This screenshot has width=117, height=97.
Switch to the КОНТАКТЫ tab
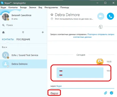click(8, 39)
